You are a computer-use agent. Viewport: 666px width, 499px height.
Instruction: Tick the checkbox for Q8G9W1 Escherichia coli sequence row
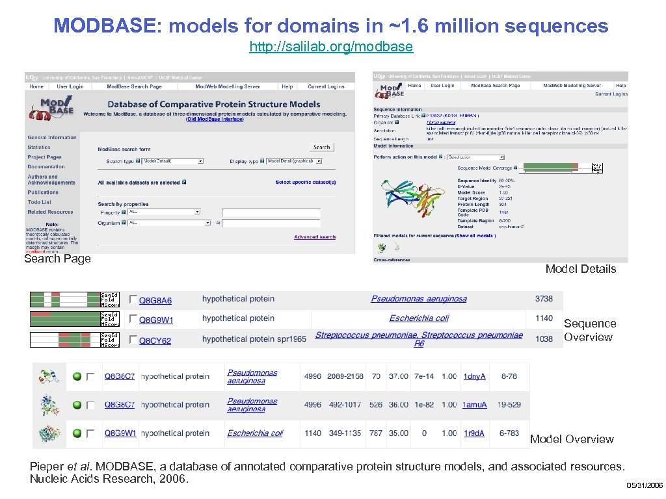pos(133,318)
